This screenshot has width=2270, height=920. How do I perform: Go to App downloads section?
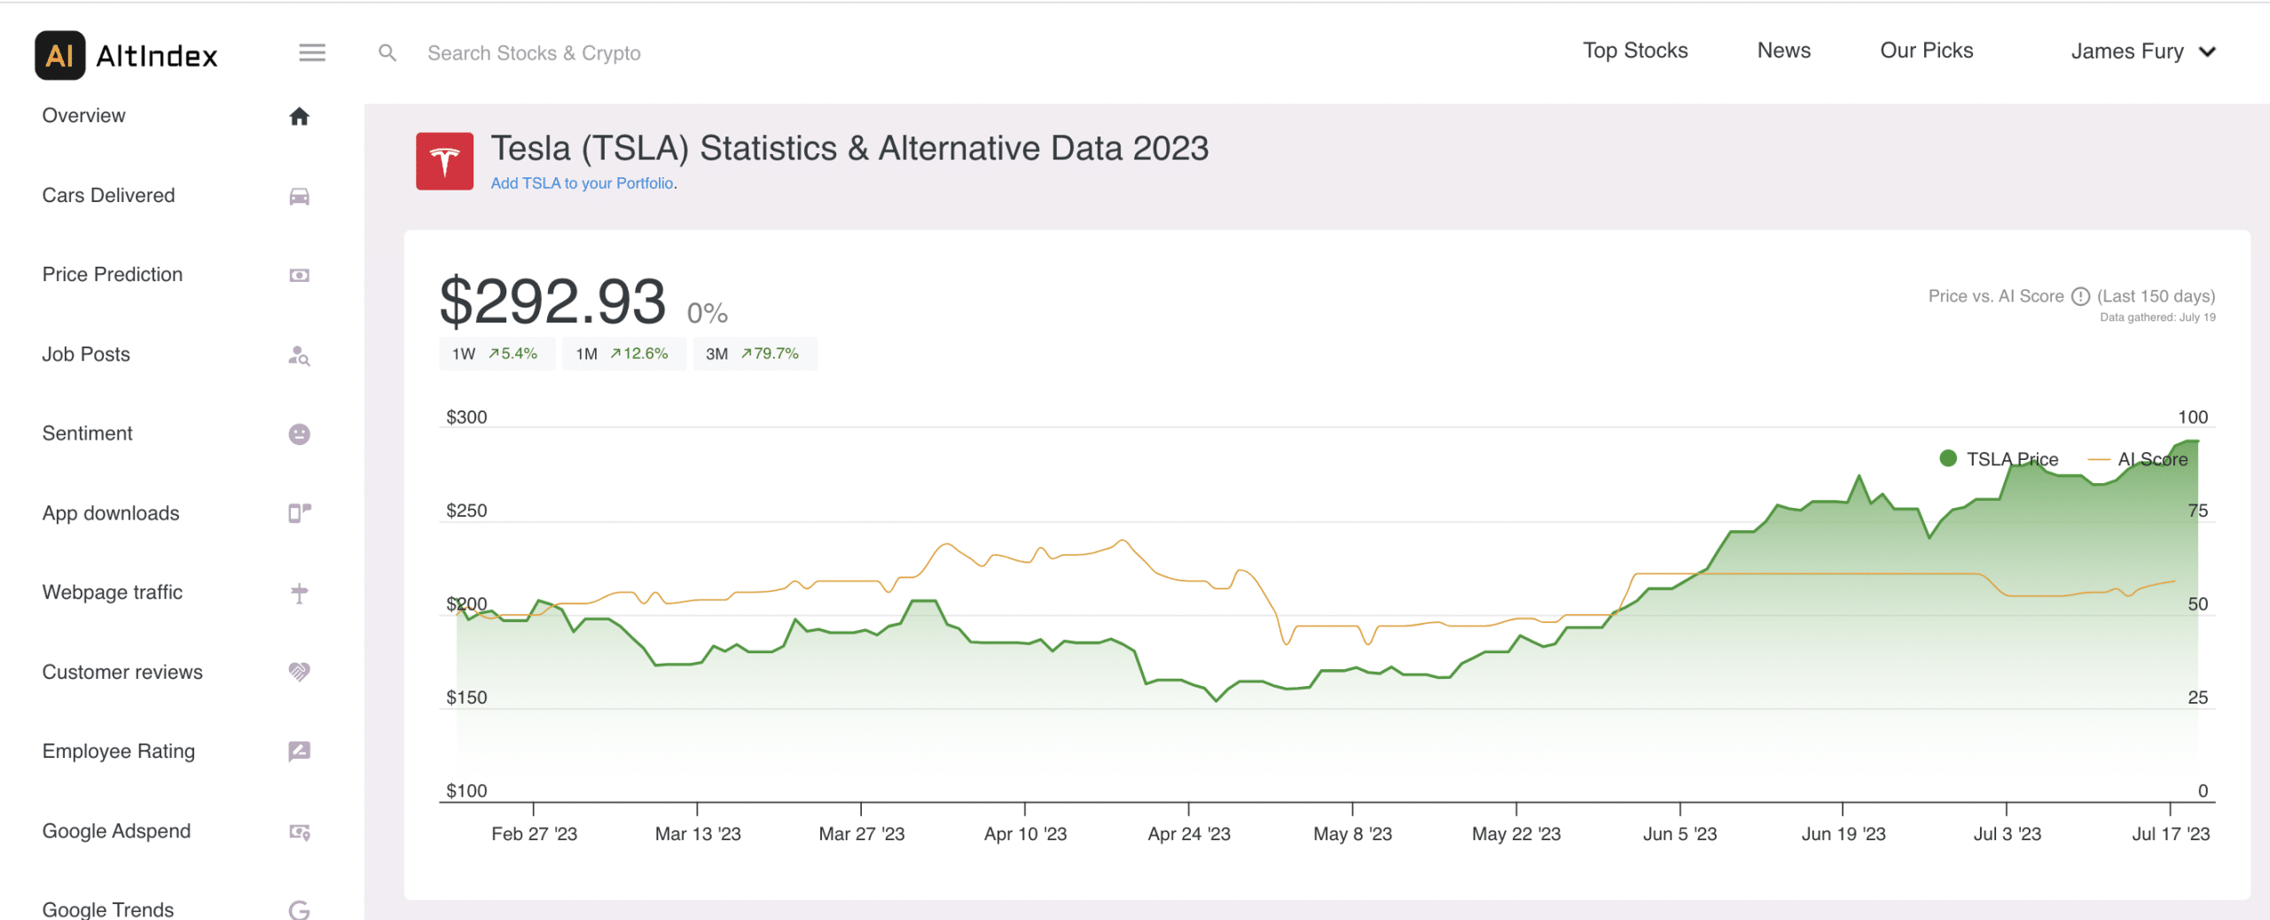(x=111, y=512)
